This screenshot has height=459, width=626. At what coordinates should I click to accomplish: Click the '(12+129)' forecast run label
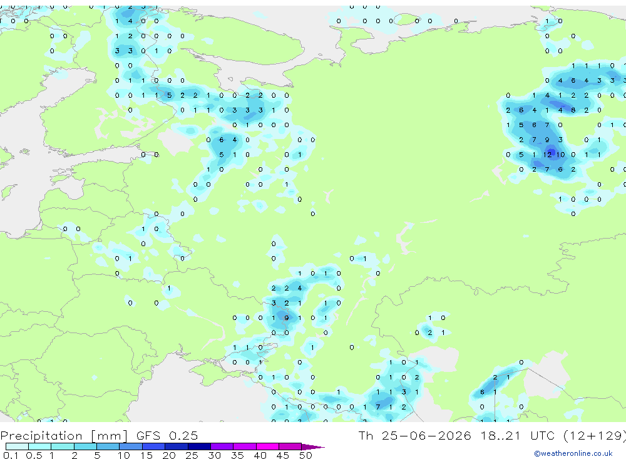click(x=595, y=435)
